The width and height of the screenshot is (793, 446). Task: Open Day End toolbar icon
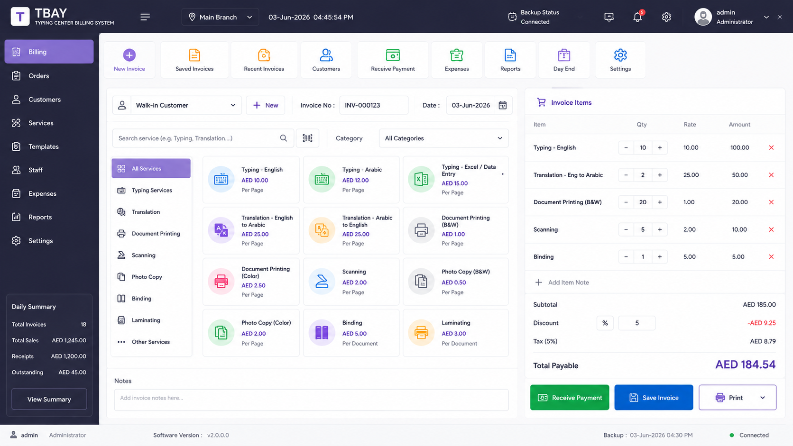(564, 60)
